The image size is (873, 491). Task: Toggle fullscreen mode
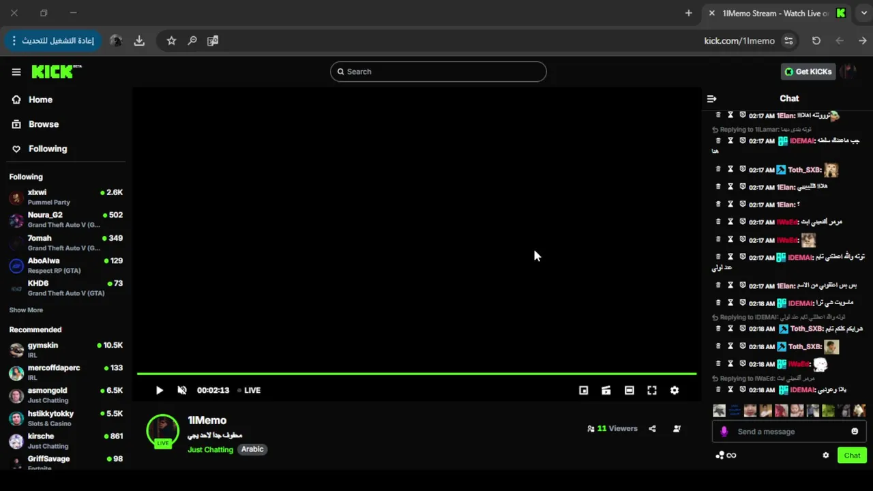pos(651,391)
